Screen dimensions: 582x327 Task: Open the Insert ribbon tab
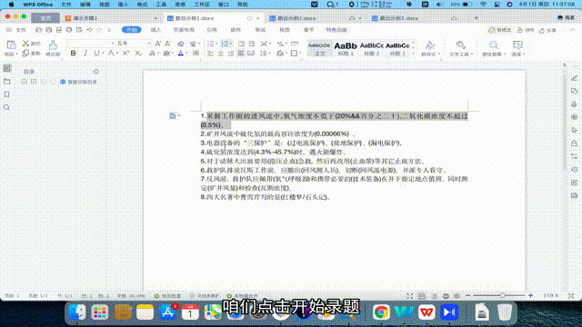coord(156,30)
